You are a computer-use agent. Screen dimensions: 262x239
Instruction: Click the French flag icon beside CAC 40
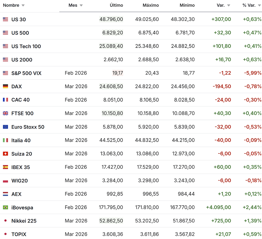(5, 100)
